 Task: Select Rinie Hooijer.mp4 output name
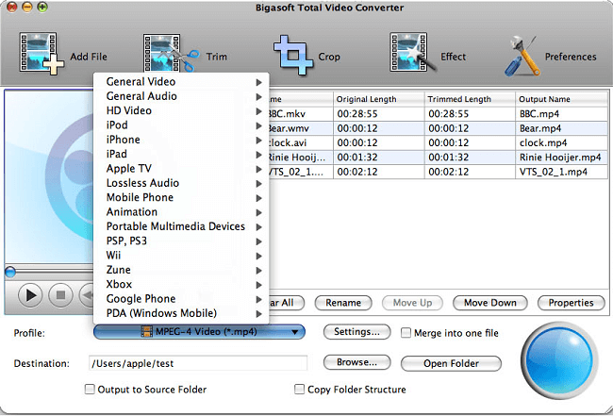pyautogui.click(x=560, y=158)
